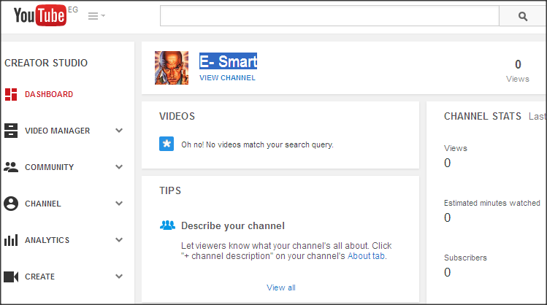Click the CREATOR STUDIO heading
547x305 pixels.
pos(46,63)
